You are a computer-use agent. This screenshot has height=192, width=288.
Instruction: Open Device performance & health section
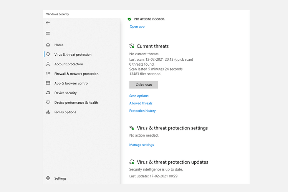coord(76,103)
